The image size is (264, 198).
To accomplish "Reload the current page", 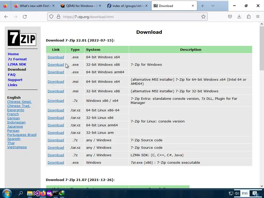I will point(25,17).
